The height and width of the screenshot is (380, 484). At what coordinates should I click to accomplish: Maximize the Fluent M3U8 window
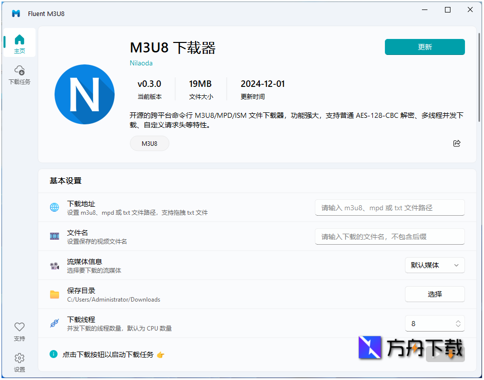(x=447, y=10)
